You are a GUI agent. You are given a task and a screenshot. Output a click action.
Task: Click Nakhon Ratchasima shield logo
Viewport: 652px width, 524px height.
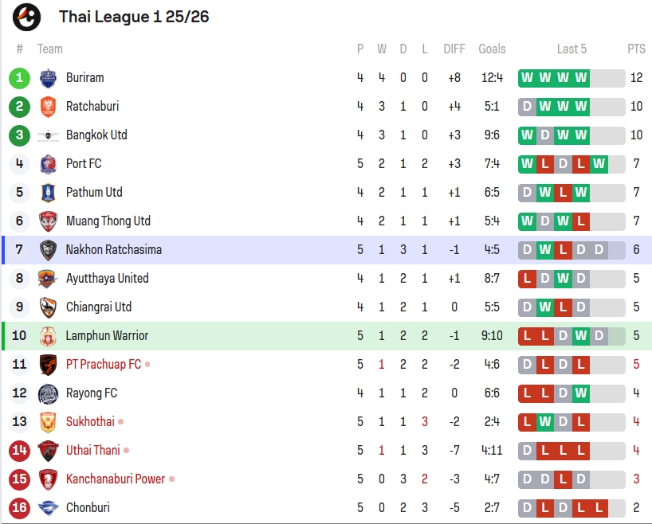pyautogui.click(x=49, y=250)
